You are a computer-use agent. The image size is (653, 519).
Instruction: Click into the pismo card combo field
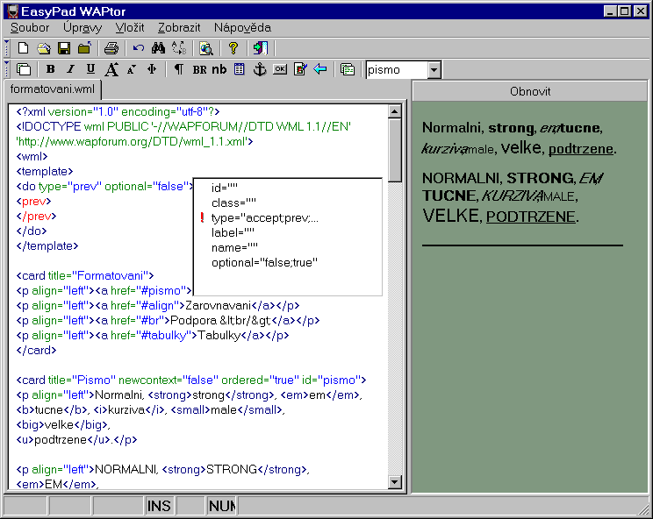point(397,70)
